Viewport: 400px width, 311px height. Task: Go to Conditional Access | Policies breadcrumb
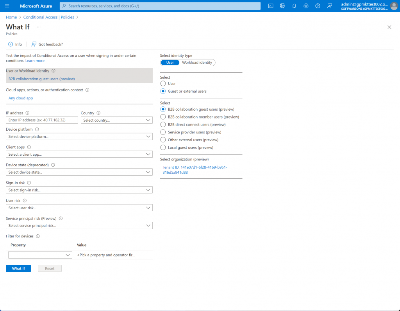coord(48,17)
